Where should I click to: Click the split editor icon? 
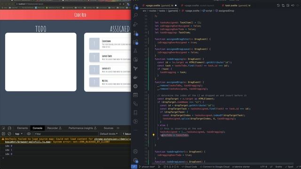click(x=288, y=6)
